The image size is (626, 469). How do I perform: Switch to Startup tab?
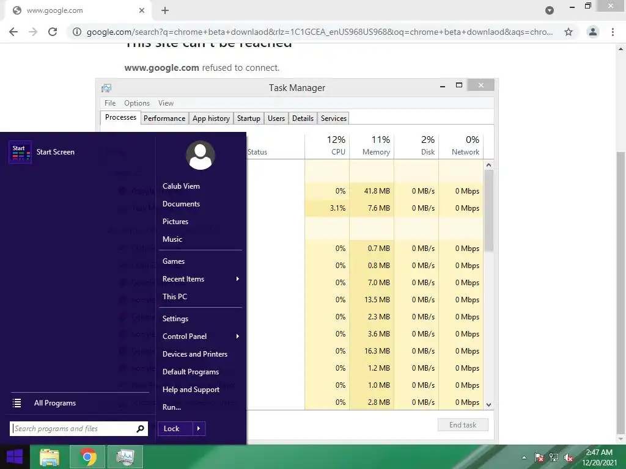pos(249,118)
